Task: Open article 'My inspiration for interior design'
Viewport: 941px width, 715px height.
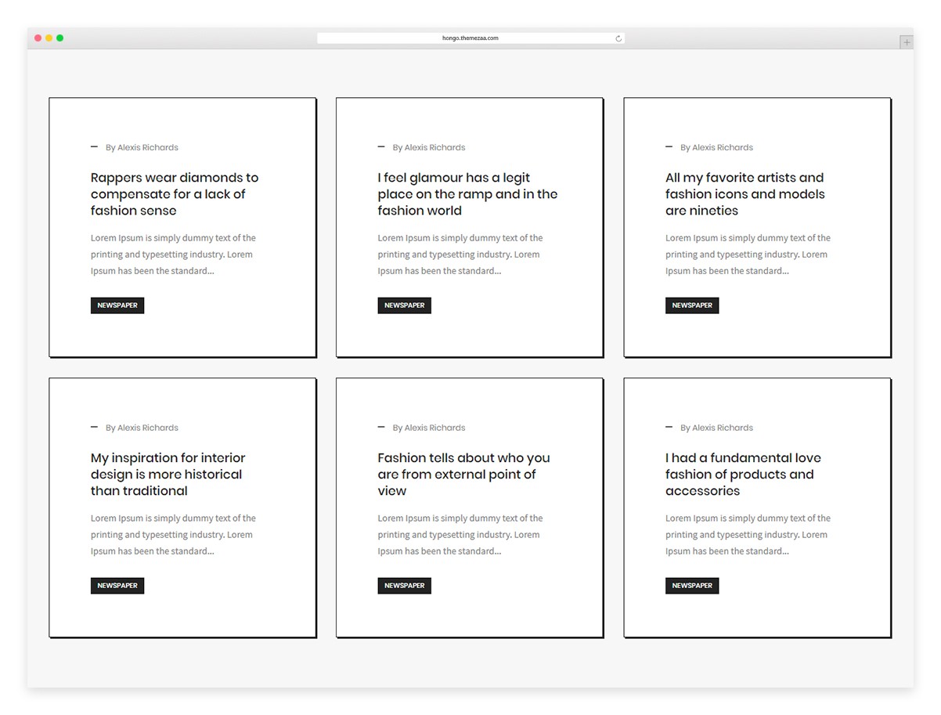Action: click(168, 475)
